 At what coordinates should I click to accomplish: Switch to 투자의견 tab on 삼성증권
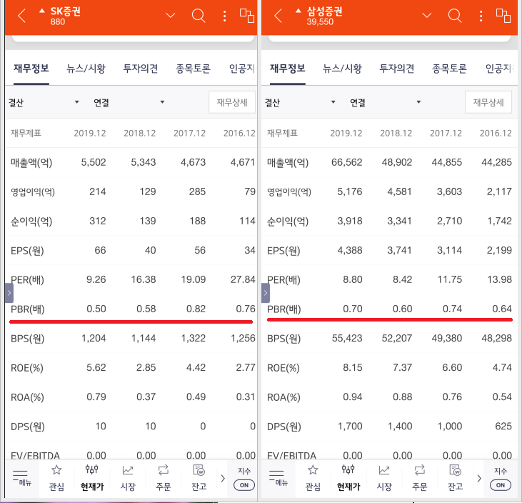tap(397, 69)
